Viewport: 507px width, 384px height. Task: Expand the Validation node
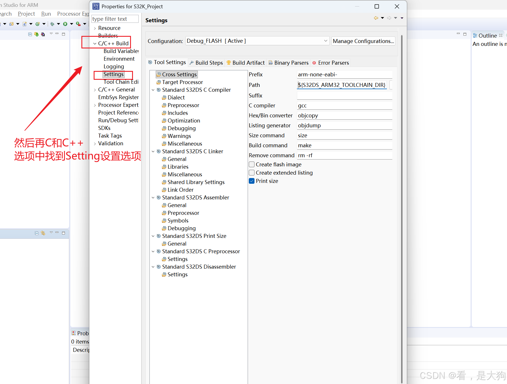95,144
